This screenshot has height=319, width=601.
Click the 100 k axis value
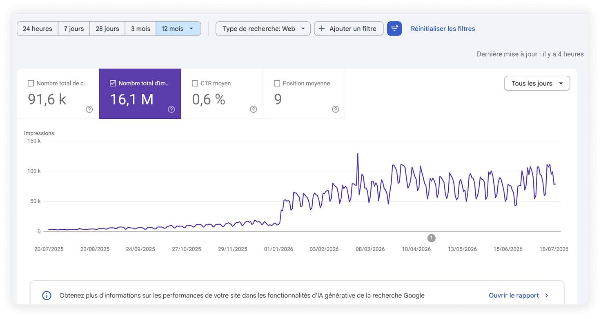[34, 171]
